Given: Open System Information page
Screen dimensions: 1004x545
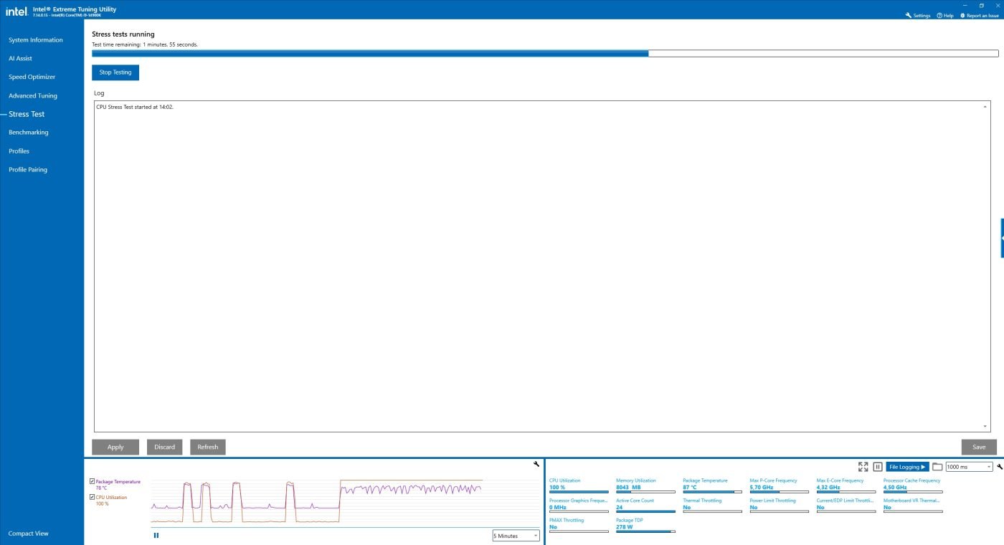Looking at the screenshot, I should click(36, 40).
